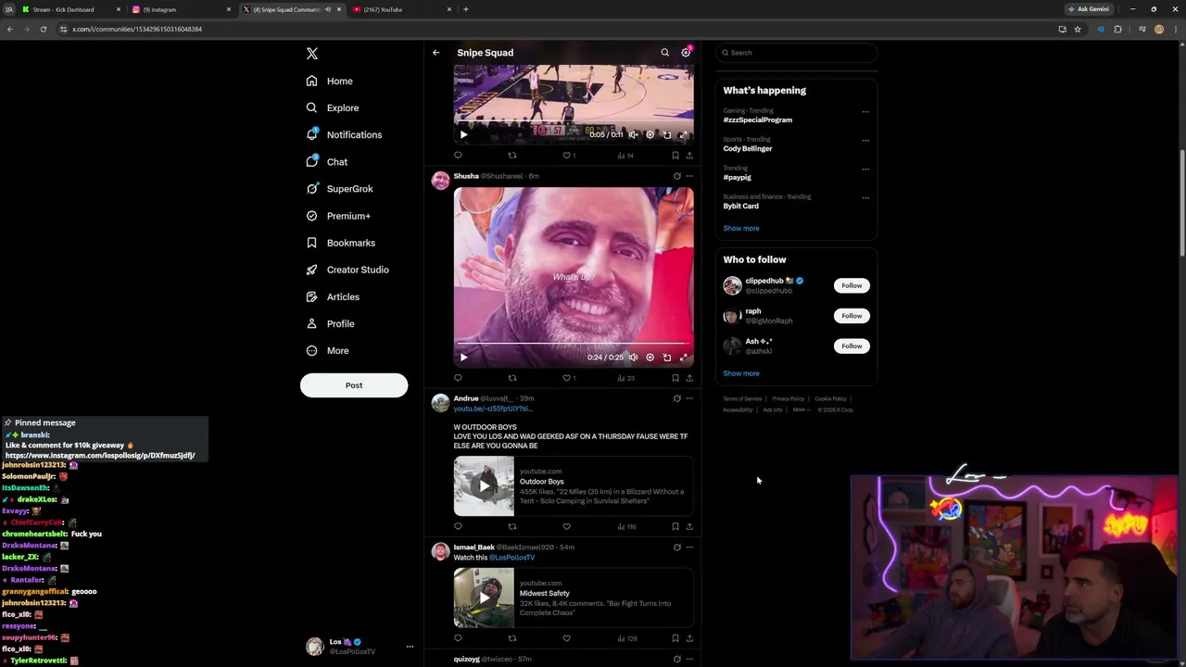Share Shusha's post
Screen dimensions: 1186x667
[688, 378]
